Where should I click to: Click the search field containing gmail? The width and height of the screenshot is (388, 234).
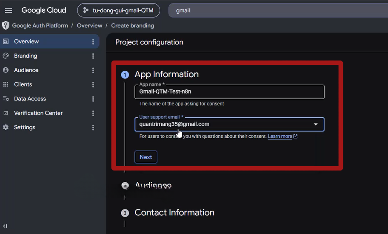tap(278, 11)
